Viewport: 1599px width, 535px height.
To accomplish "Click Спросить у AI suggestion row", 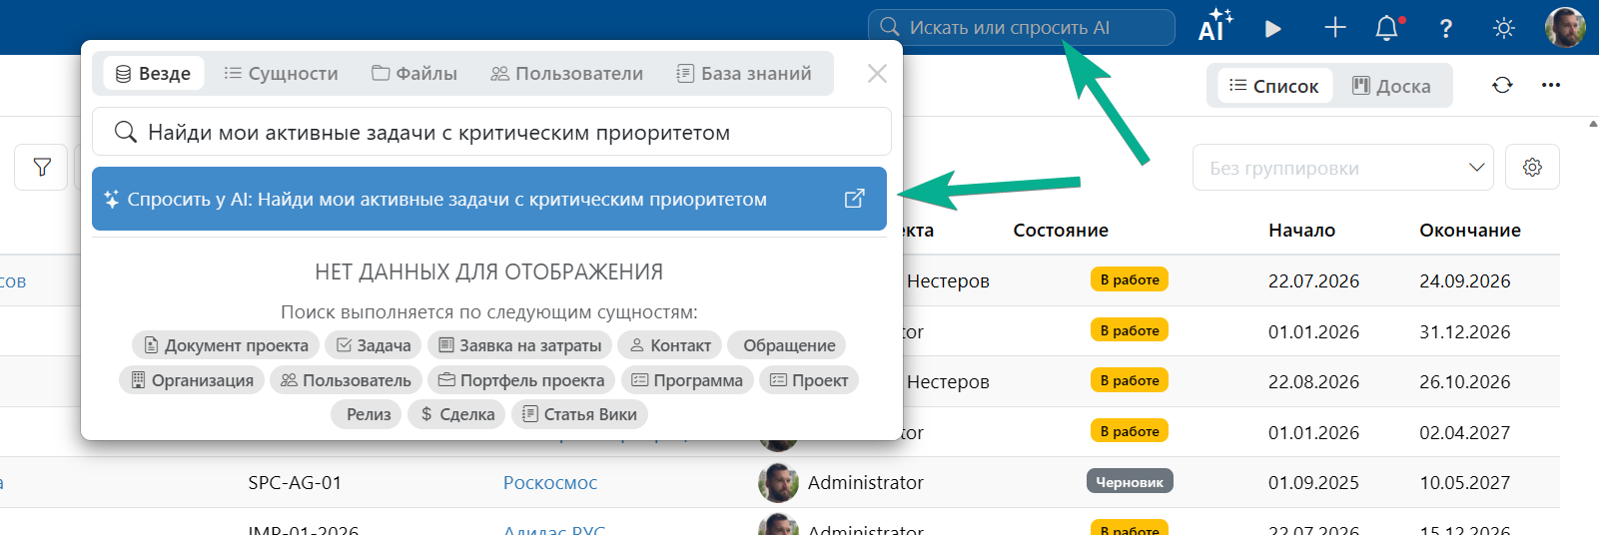I will click(489, 199).
